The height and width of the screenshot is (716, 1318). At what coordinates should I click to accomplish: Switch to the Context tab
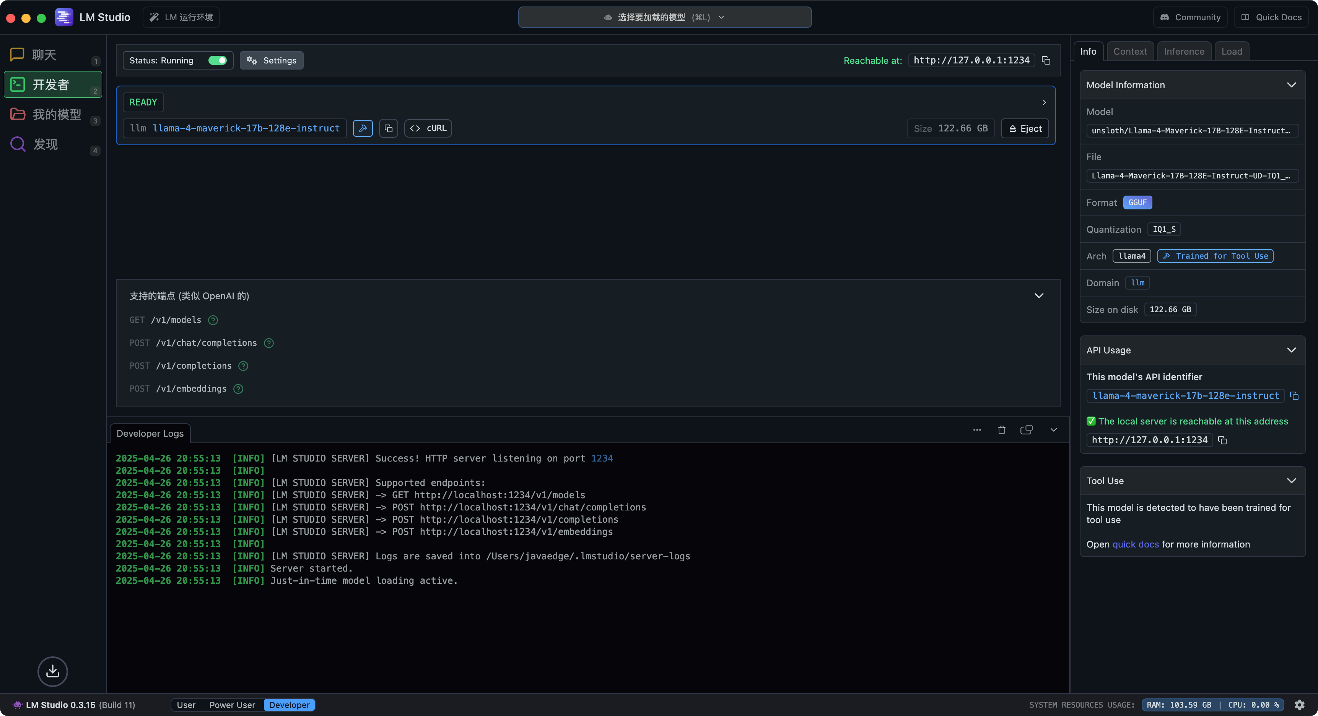click(x=1130, y=52)
